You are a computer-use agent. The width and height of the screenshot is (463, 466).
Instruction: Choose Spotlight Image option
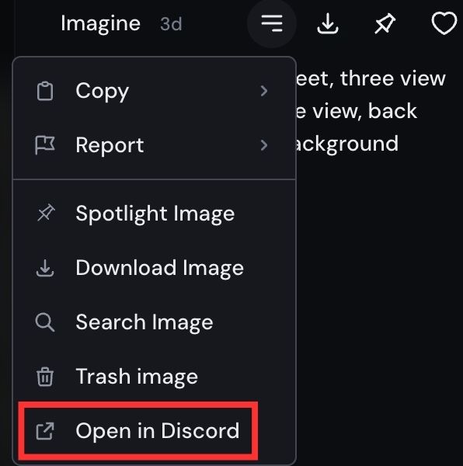tap(155, 214)
